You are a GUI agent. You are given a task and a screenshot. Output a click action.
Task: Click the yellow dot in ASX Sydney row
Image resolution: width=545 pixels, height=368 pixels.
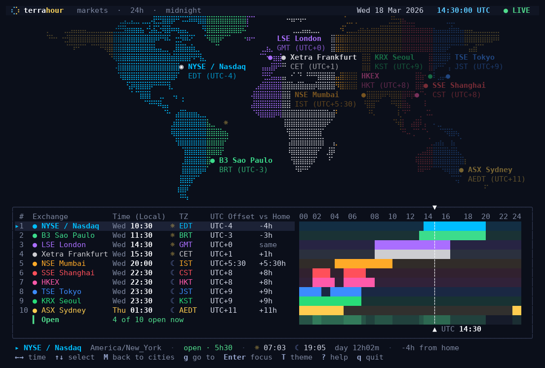click(x=35, y=311)
